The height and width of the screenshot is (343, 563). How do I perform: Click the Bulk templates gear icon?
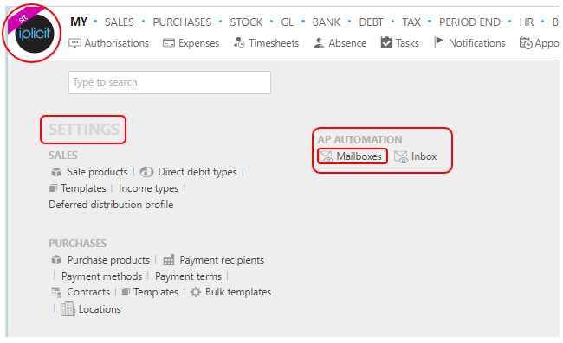pos(196,292)
